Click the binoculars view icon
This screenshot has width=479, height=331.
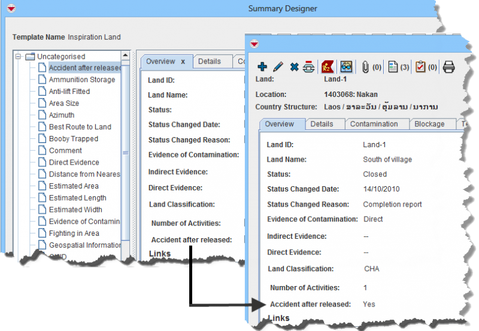pos(346,67)
